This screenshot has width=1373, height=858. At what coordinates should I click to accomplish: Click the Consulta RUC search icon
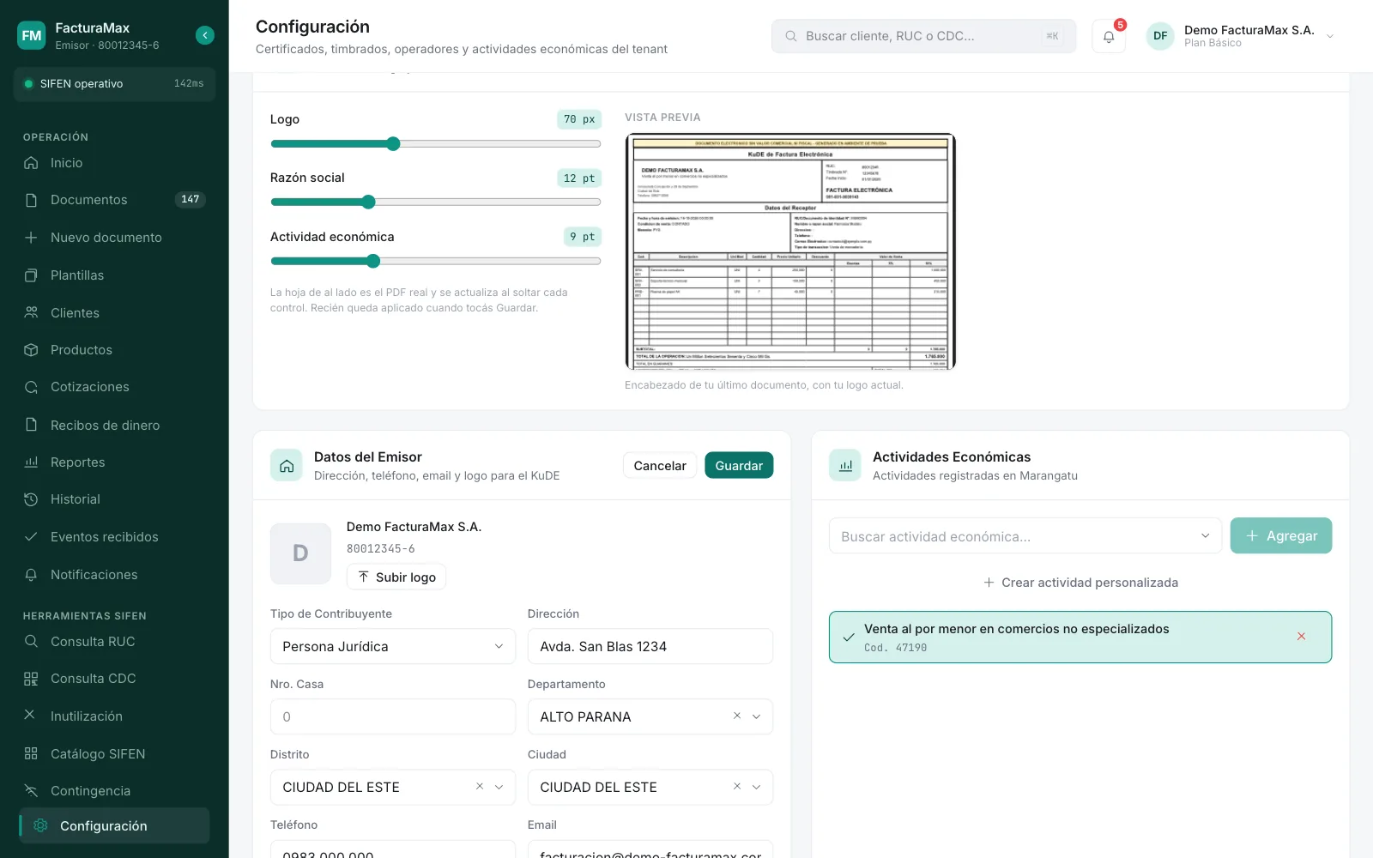tap(31, 641)
